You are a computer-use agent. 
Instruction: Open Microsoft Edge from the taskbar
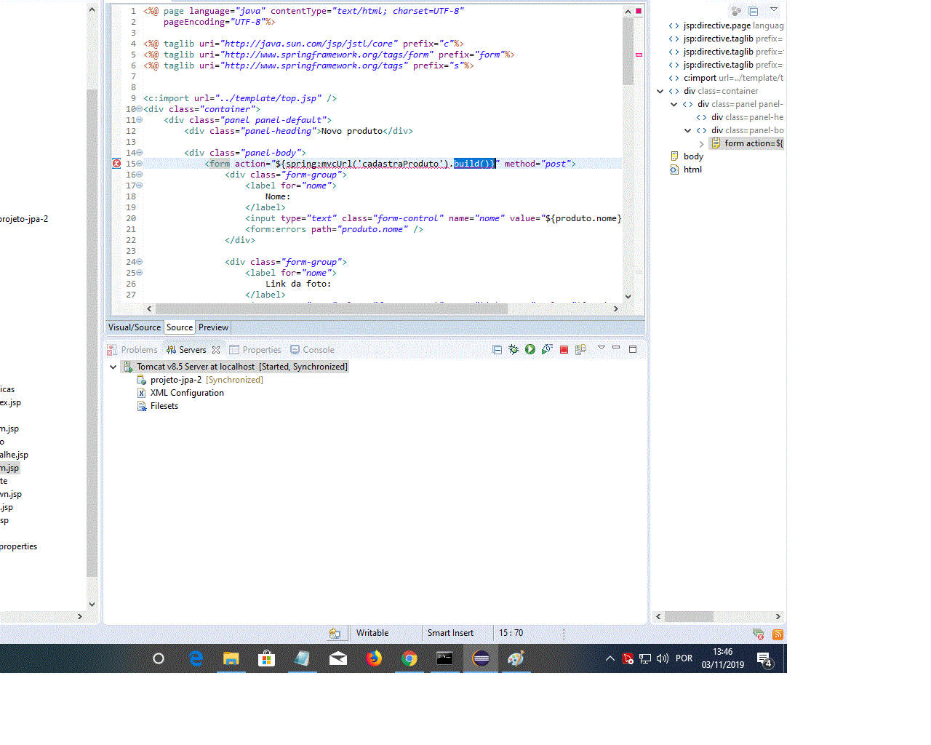pos(196,658)
